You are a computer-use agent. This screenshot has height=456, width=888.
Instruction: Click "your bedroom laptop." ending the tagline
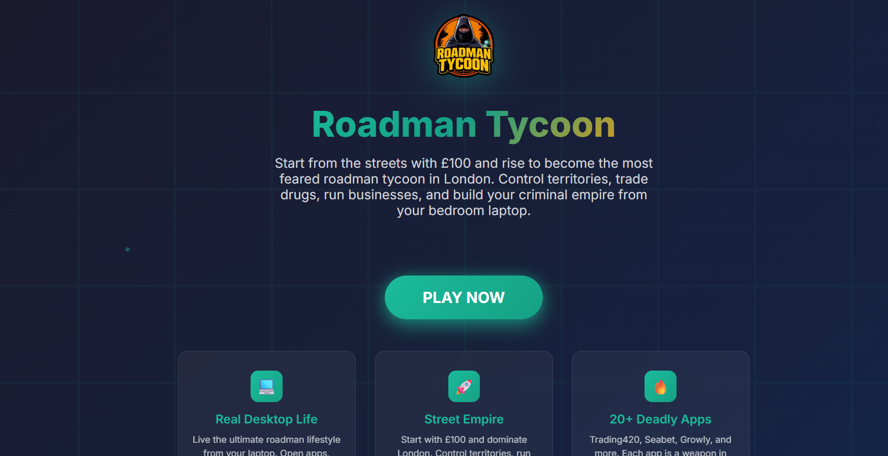(464, 211)
